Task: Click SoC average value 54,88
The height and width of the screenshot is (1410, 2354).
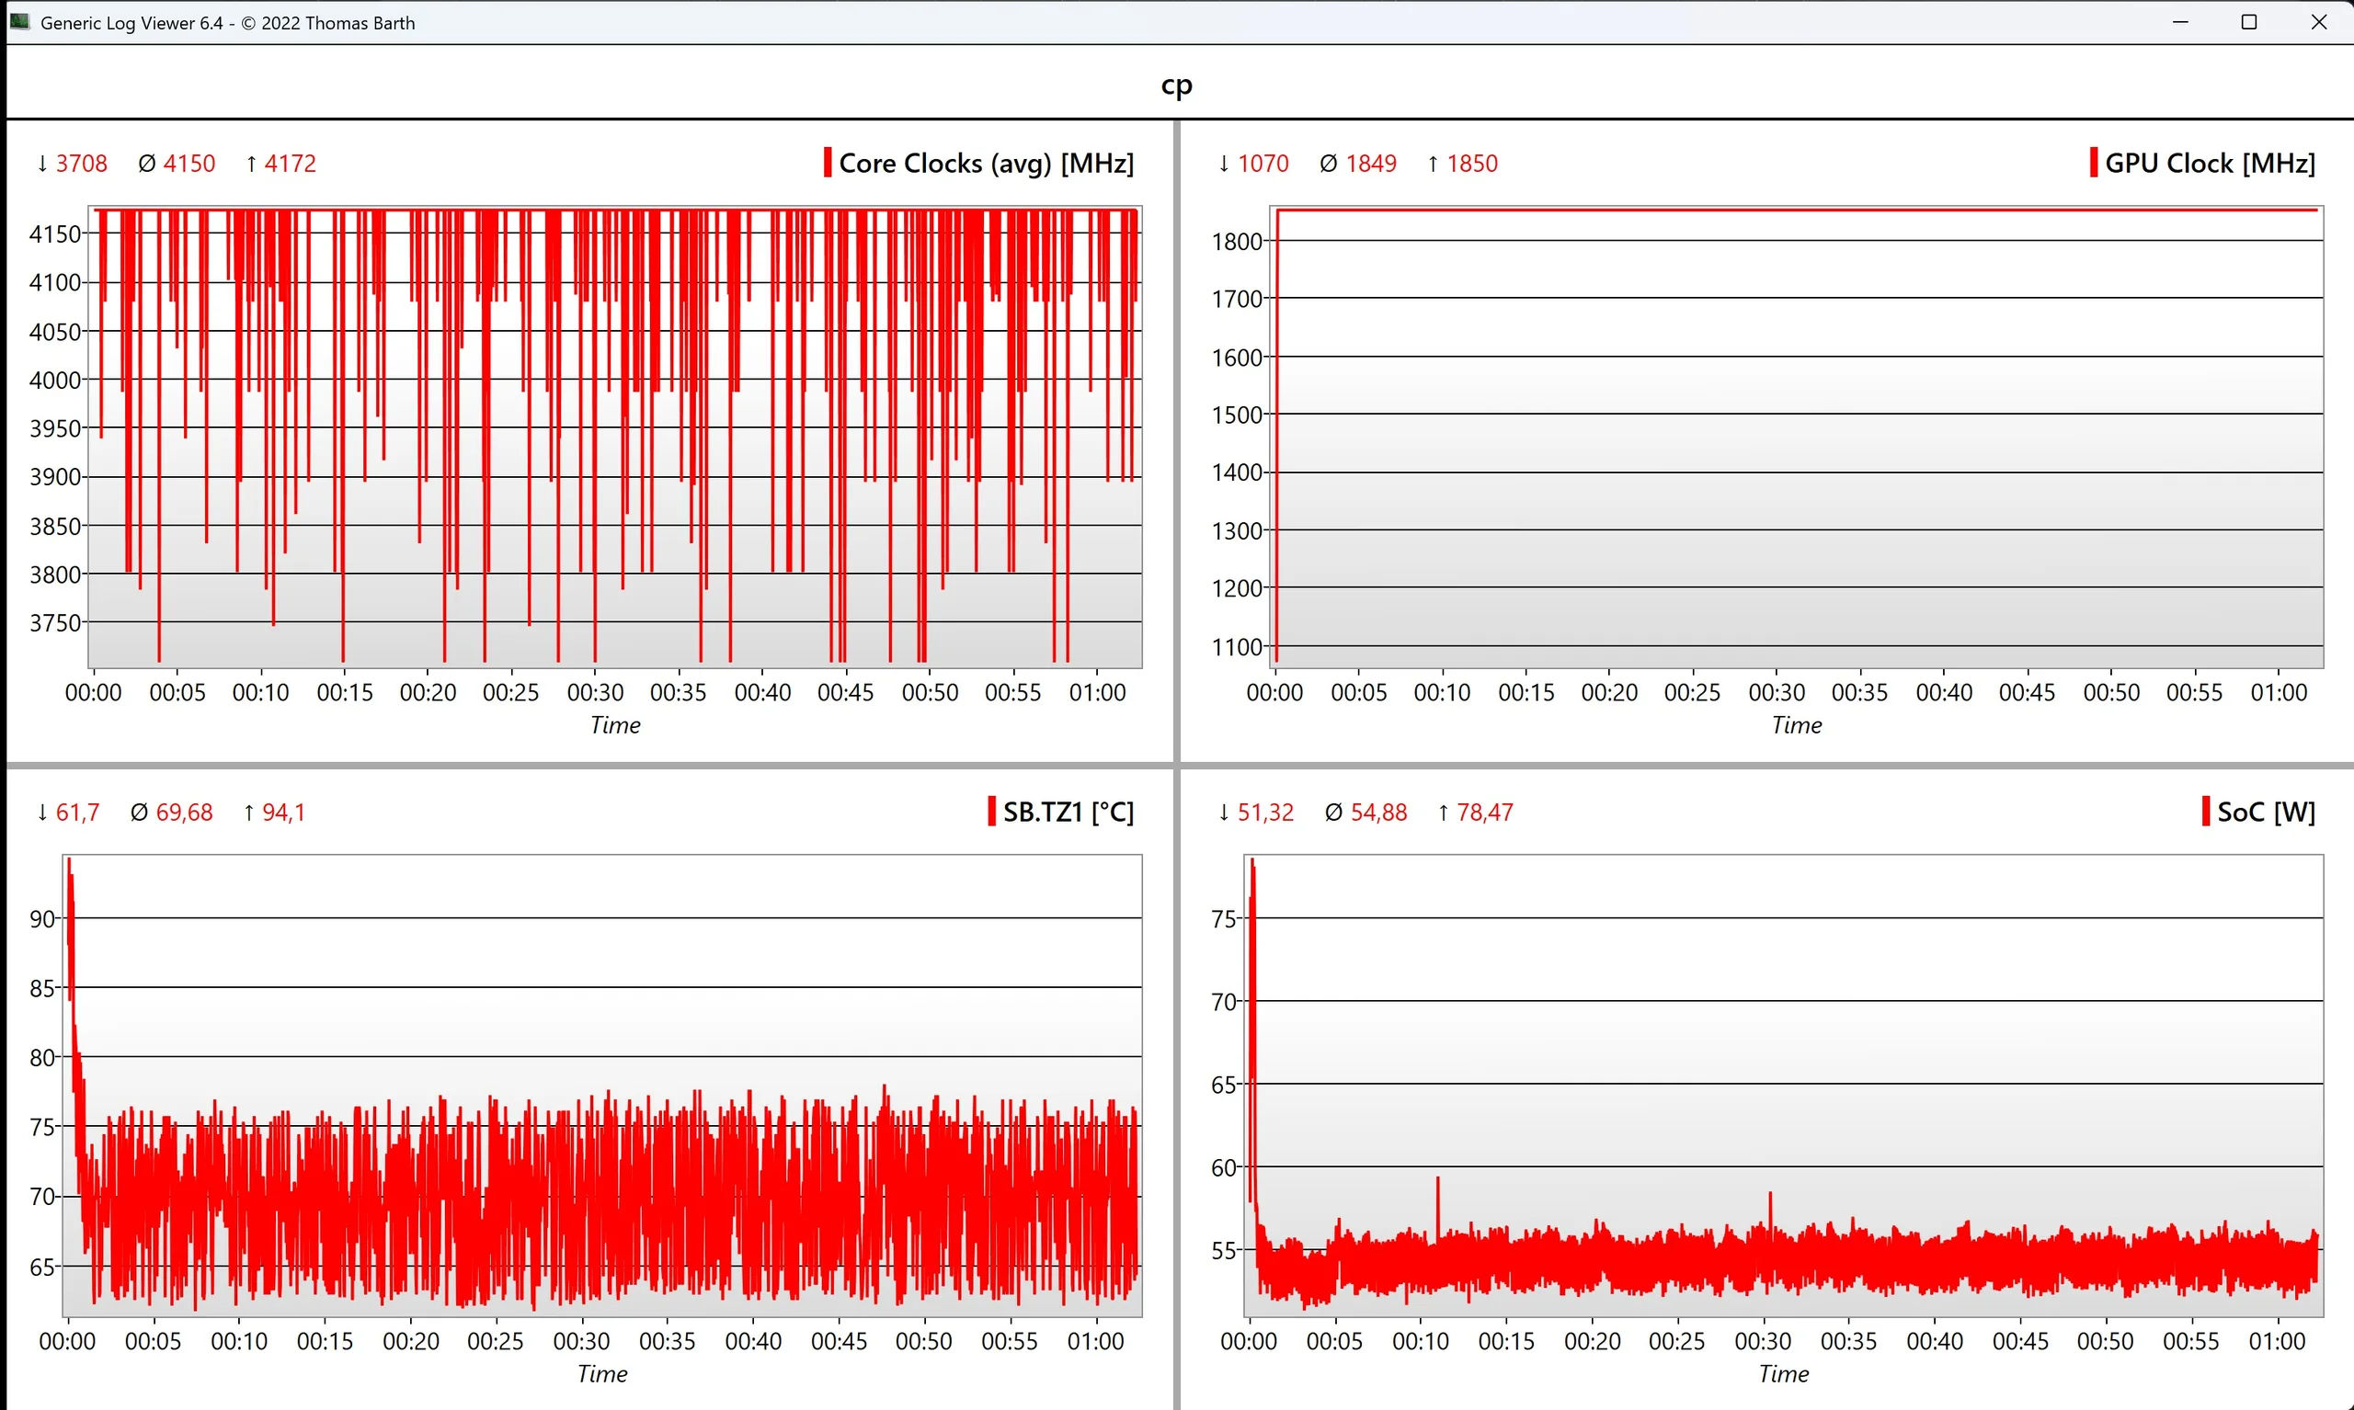Action: [1378, 813]
